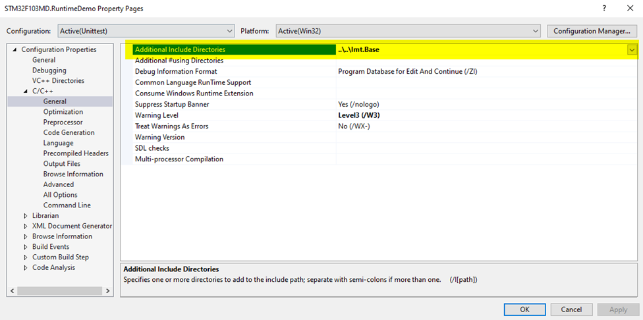The width and height of the screenshot is (643, 320).
Task: Expand the Librarian tree node
Action: 26,215
